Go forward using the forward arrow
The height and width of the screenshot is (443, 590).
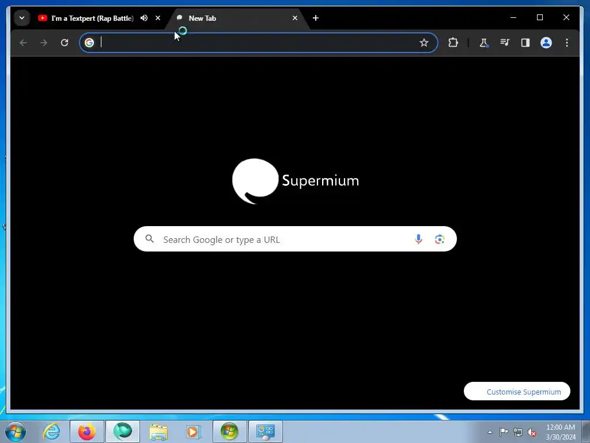pyautogui.click(x=44, y=43)
